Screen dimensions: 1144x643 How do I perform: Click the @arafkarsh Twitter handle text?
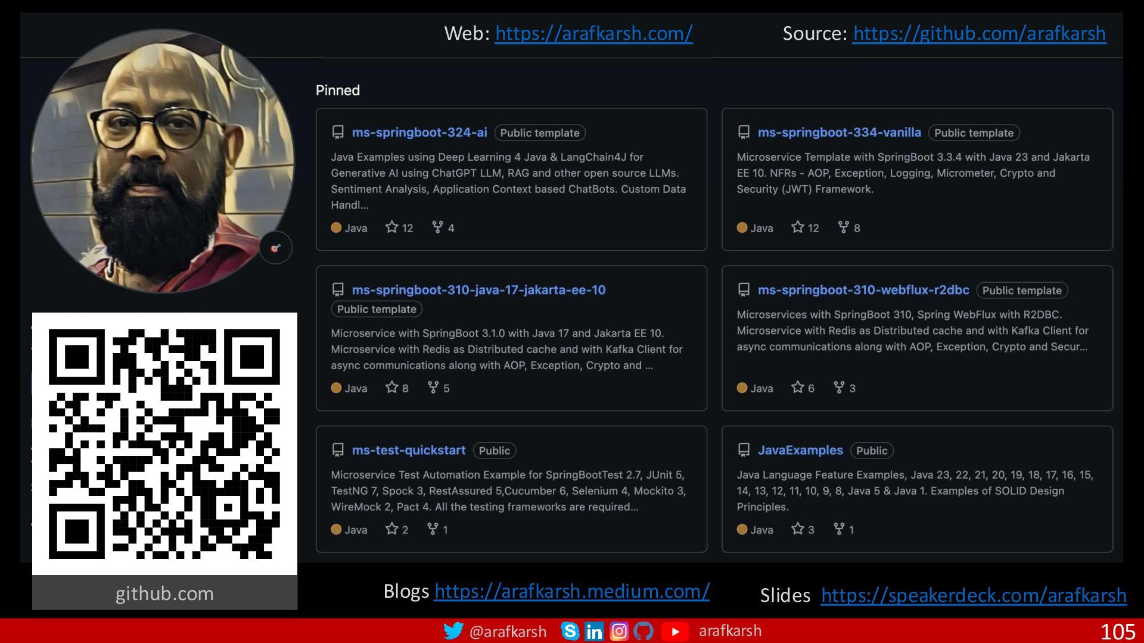508,632
